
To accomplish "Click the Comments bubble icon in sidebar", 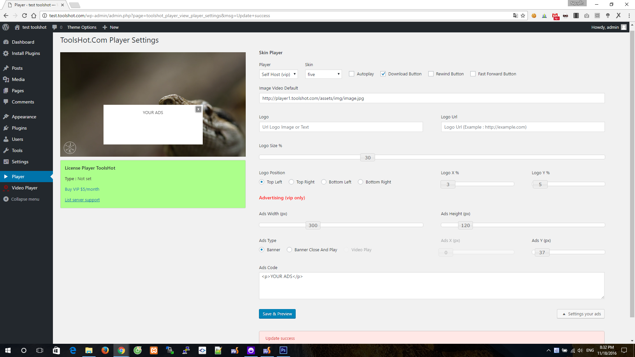I will (x=6, y=102).
